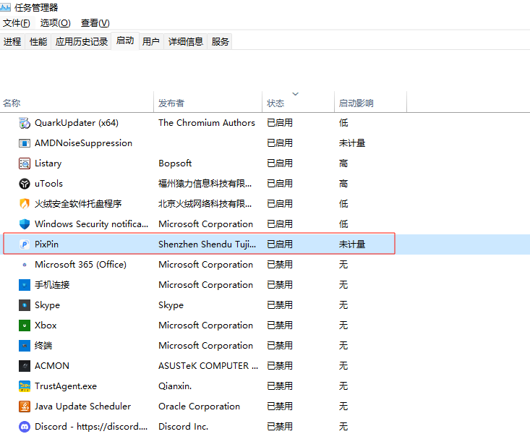Click publisher The Chromium Authors
The image size is (530, 434).
tap(207, 123)
